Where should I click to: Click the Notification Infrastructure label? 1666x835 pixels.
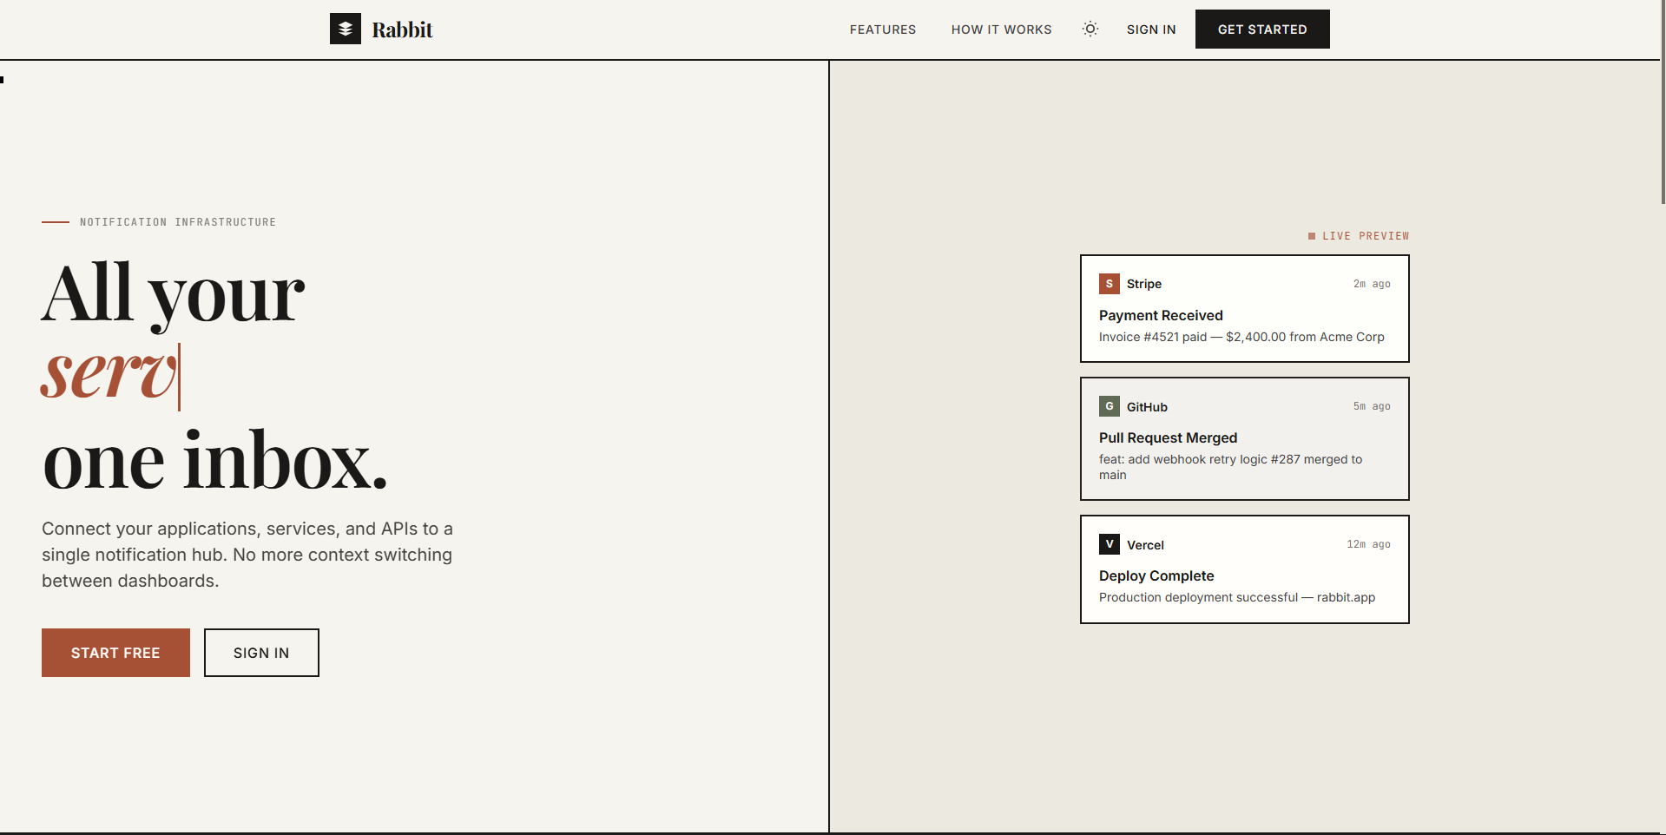pyautogui.click(x=178, y=222)
